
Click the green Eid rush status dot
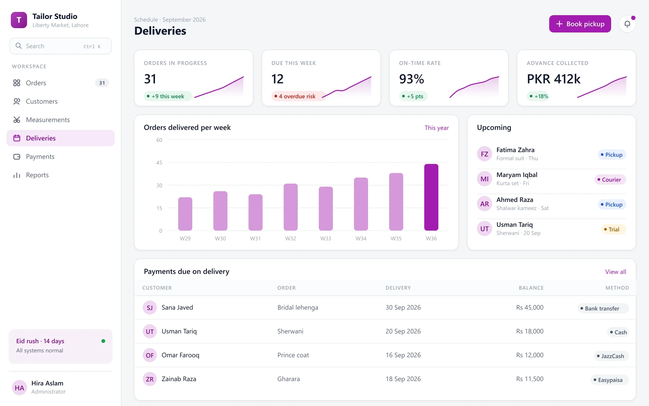pyautogui.click(x=103, y=341)
